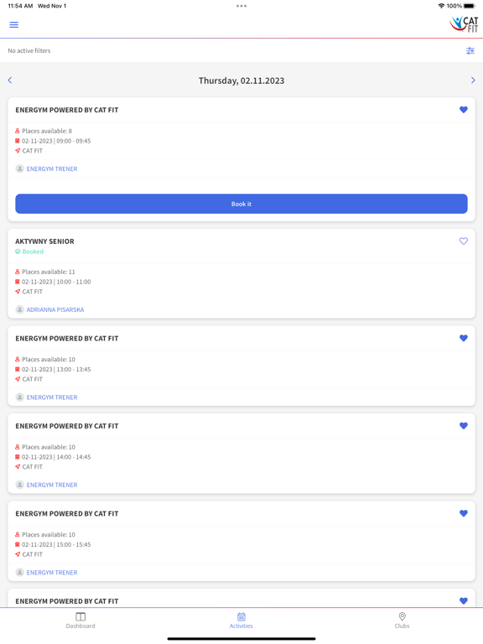Go to next day with right arrow
Image resolution: width=483 pixels, height=644 pixels.
coord(473,80)
